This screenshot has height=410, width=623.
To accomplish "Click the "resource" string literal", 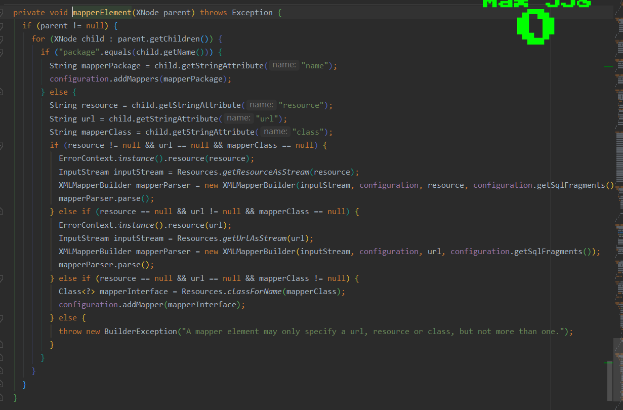I will point(301,105).
